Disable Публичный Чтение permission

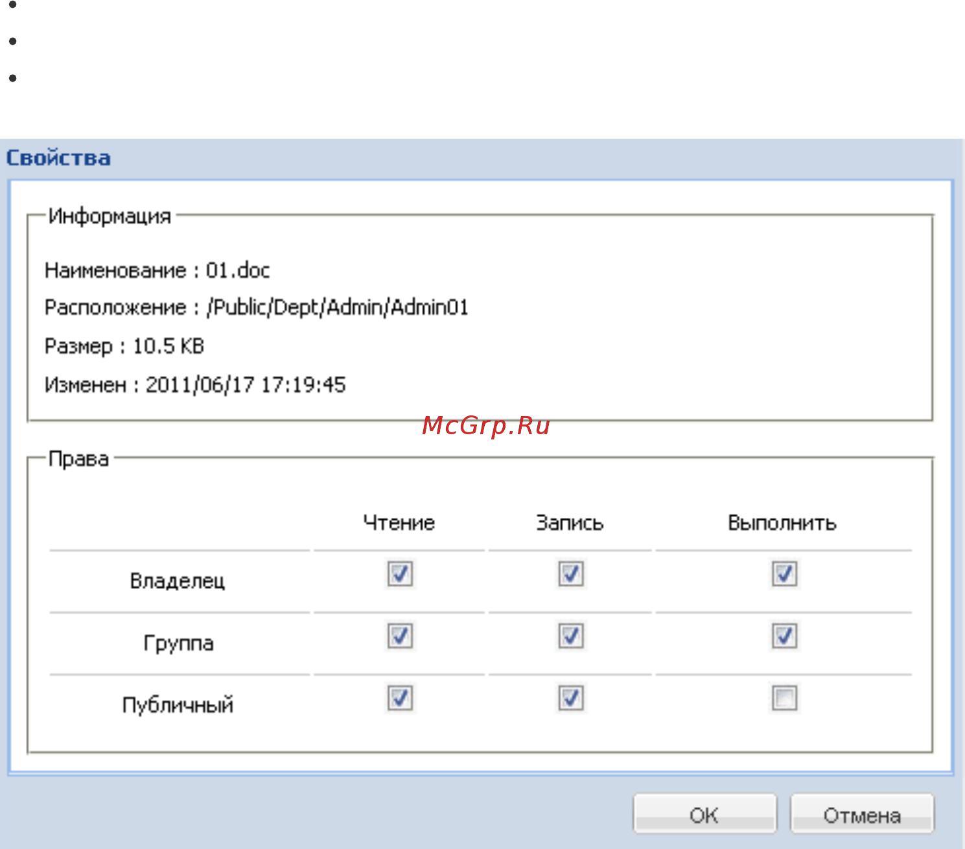(400, 698)
